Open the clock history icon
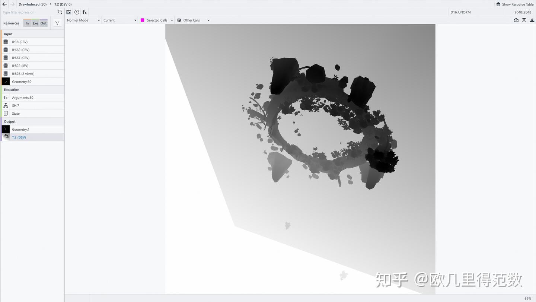This screenshot has height=302, width=536. [x=77, y=12]
